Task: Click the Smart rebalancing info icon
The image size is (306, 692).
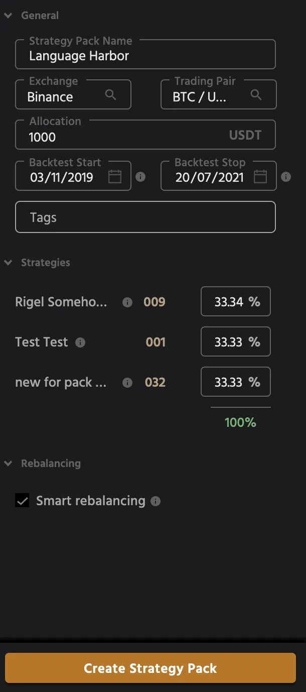Action: (x=156, y=501)
